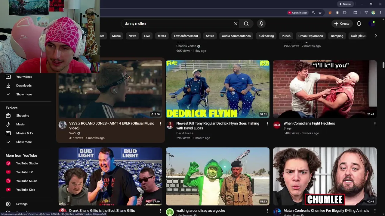Select the Satire filter chip
Viewport: 385px width, 216px height.
tap(210, 36)
